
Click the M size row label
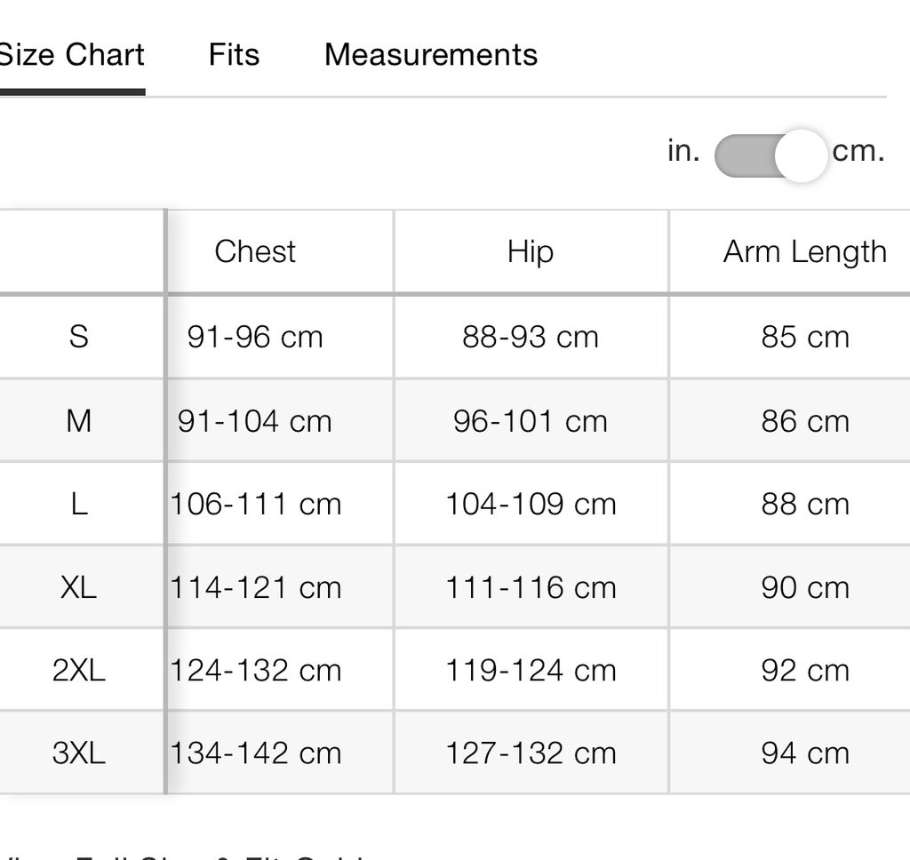coord(79,421)
